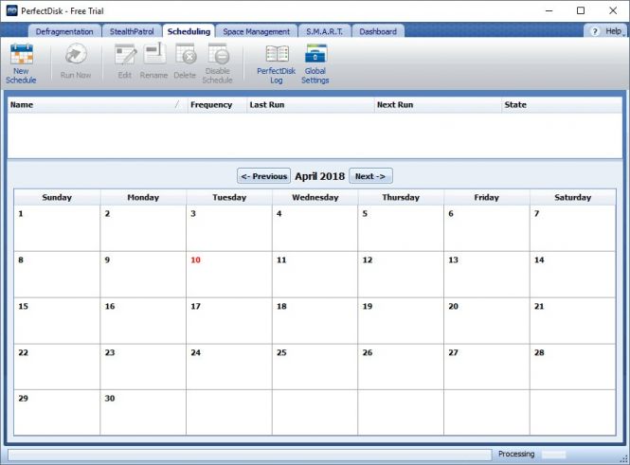Click April 30 calendar cell
This screenshot has height=465, width=630.
pyautogui.click(x=143, y=412)
